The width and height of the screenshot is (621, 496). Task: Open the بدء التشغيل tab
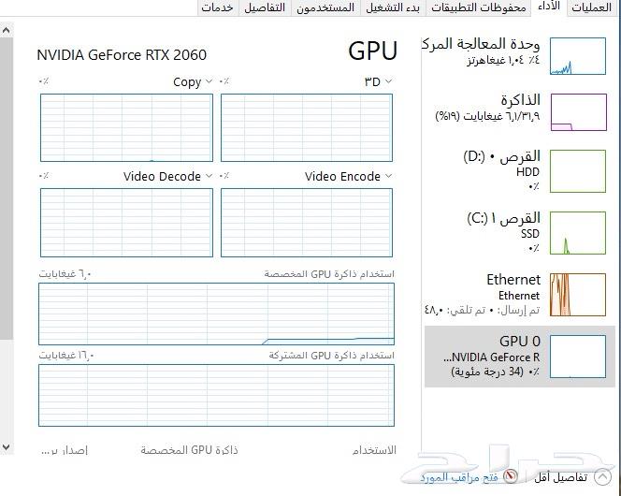pyautogui.click(x=393, y=7)
